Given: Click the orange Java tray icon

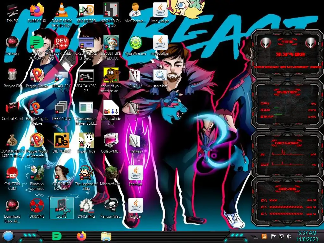Looking at the screenshot, I should click(264, 236).
